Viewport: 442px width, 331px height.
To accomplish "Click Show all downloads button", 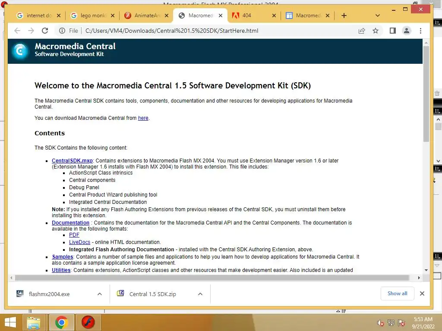I will pyautogui.click(x=397, y=293).
